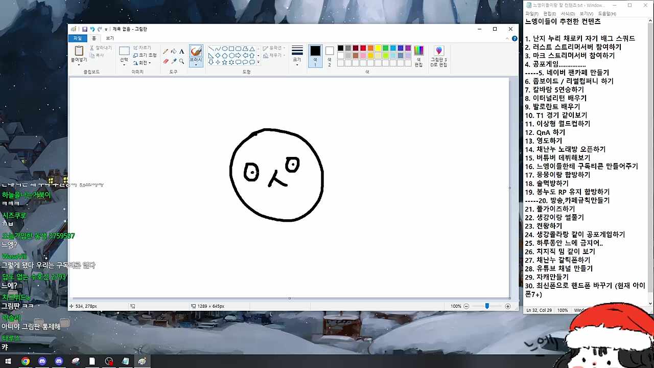This screenshot has height=368, width=654.
Task: Pick the pink color swatch
Action: (363, 56)
